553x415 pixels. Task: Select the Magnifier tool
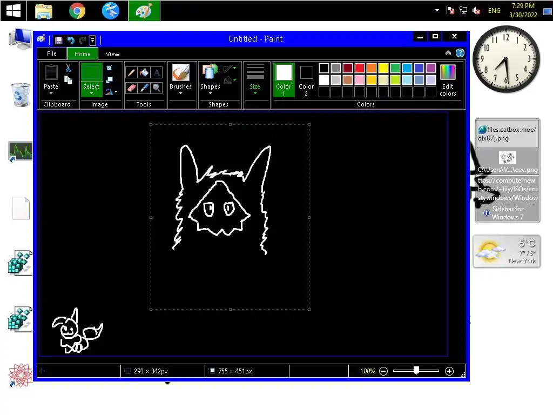157,88
